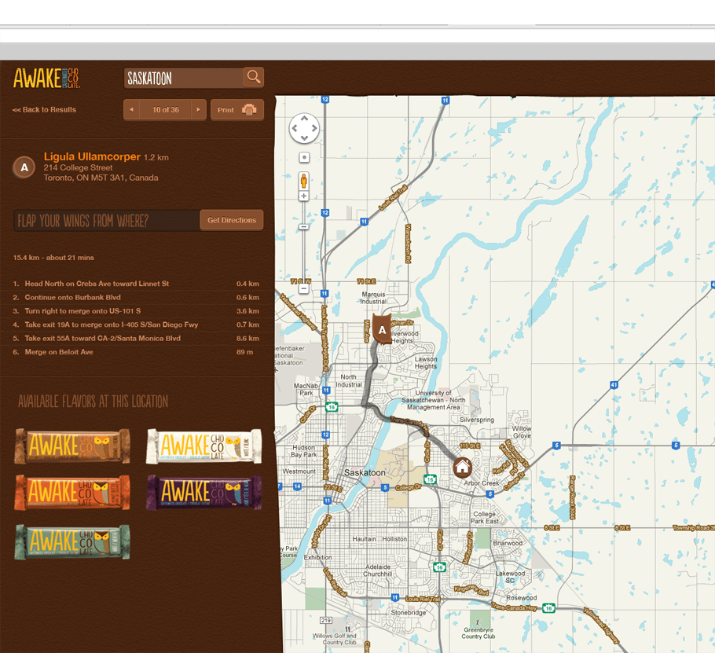The image size is (715, 653).
Task: Click Back to Results link
Action: [44, 109]
